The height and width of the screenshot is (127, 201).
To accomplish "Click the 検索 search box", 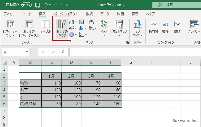I will coord(177,5).
